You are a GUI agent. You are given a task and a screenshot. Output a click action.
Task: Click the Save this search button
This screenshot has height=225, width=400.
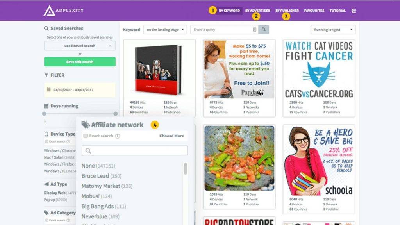click(x=80, y=62)
